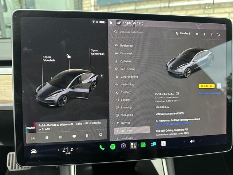Tap the car controls icon in bottom bar

click(x=34, y=151)
